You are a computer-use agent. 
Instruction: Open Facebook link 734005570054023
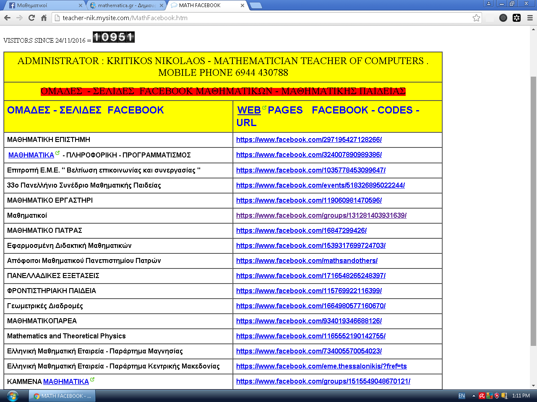coord(309,351)
